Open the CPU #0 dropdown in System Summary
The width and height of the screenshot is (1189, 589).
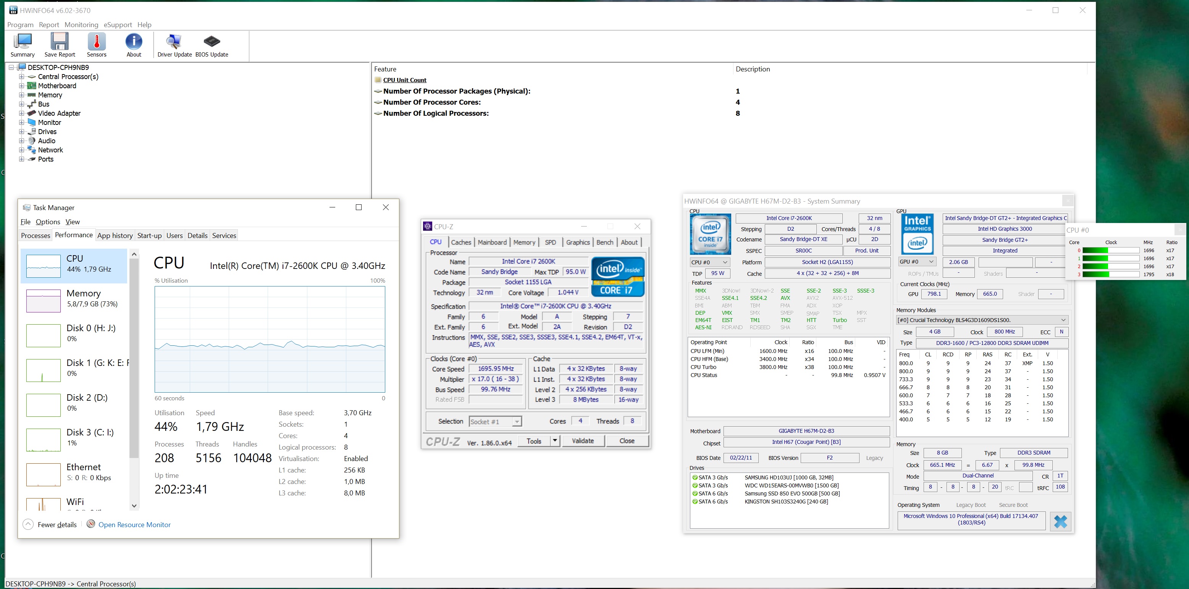point(709,262)
